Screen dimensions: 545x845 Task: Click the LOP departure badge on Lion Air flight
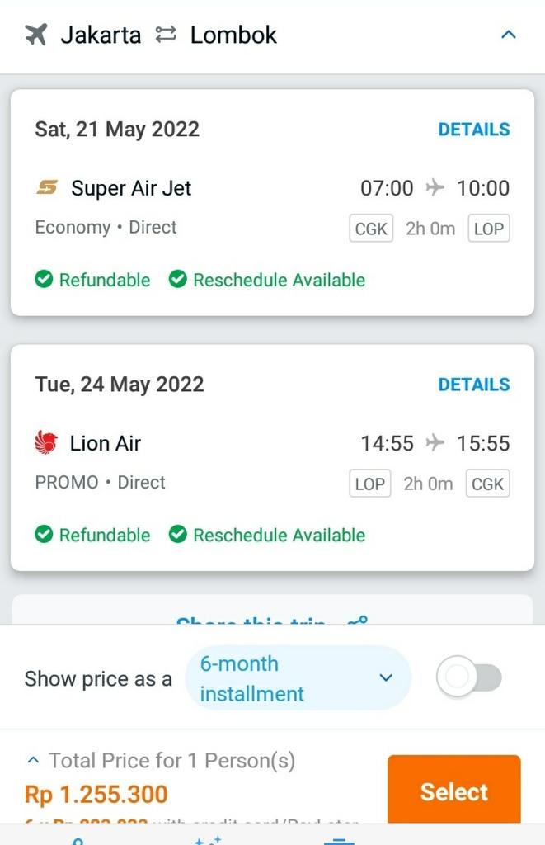pos(369,484)
